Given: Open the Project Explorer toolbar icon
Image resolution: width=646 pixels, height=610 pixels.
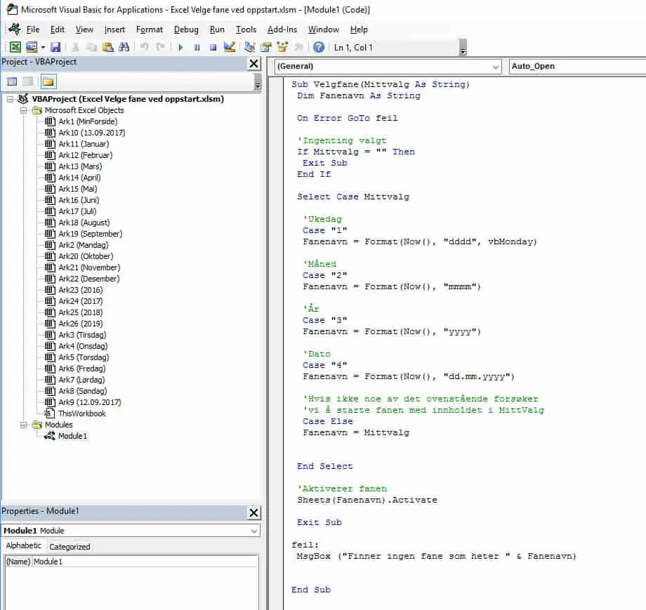Looking at the screenshot, I should click(250, 47).
